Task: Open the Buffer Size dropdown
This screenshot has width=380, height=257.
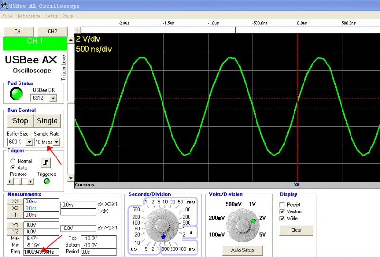Action: pyautogui.click(x=29, y=142)
